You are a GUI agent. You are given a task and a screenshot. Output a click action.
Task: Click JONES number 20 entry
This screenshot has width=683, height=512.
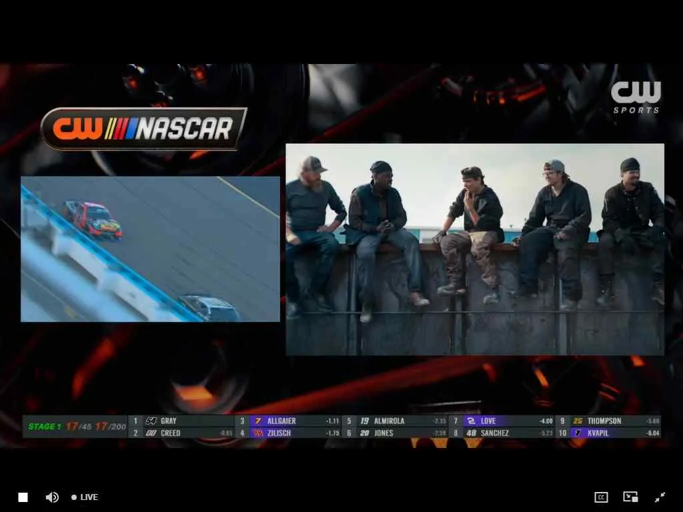[x=395, y=433]
